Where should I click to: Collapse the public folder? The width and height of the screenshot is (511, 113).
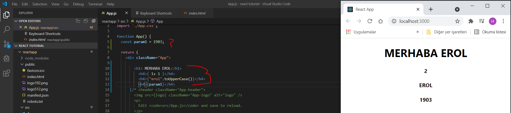pos(30,64)
